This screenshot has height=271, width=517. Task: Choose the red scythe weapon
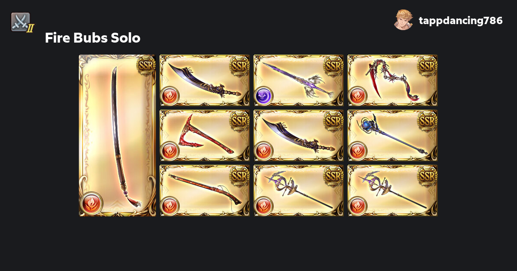coord(392,80)
